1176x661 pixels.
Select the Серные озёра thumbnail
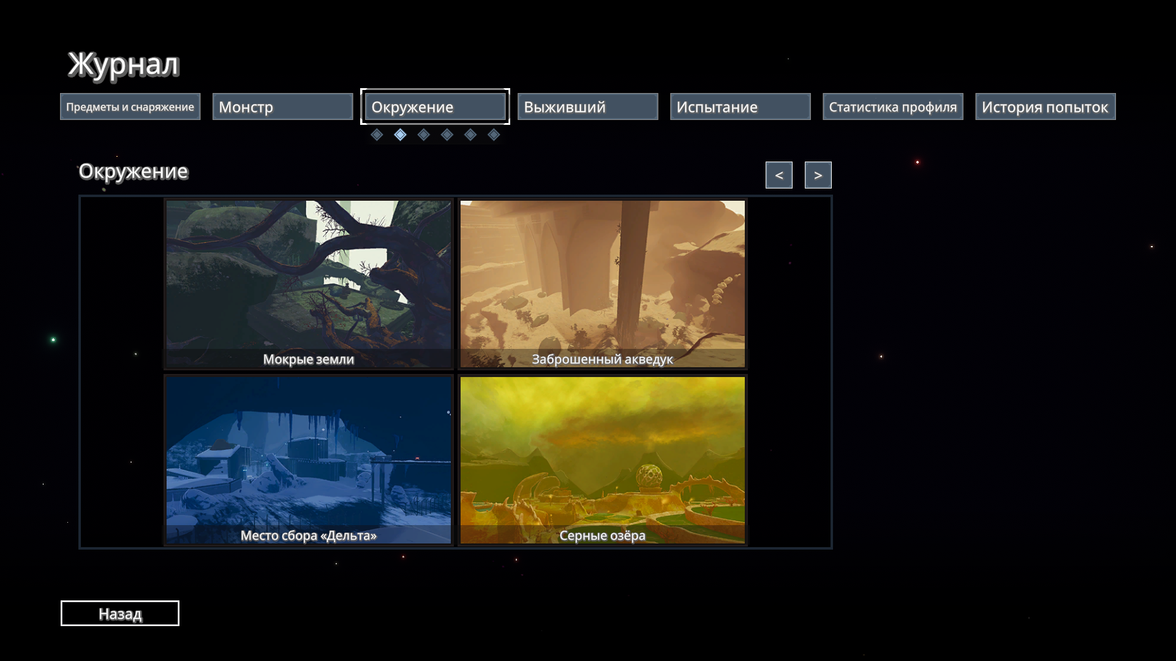602,460
